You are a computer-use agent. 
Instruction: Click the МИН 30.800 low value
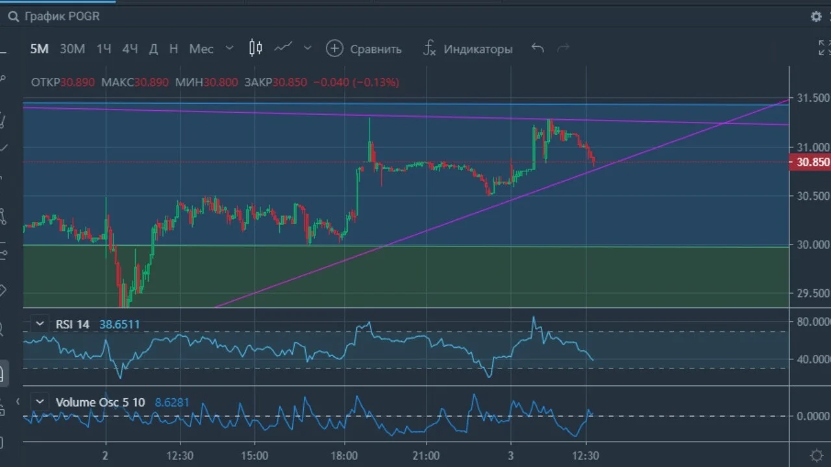tap(206, 82)
